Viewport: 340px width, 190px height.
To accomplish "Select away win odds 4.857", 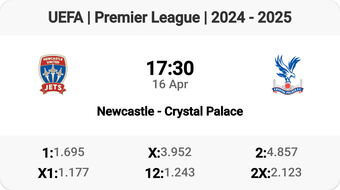I will pyautogui.click(x=283, y=152).
